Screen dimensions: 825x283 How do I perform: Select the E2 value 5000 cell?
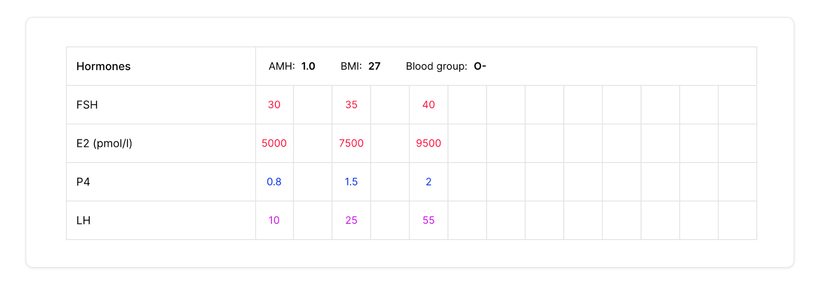pyautogui.click(x=274, y=143)
